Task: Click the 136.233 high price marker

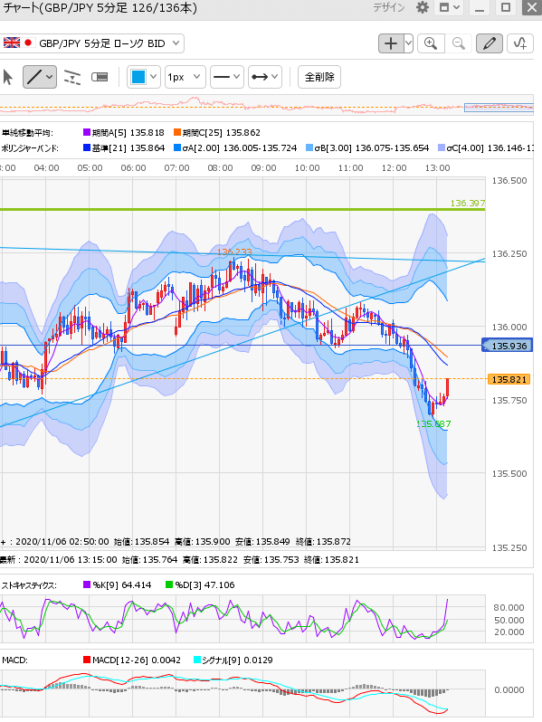Action: [234, 252]
